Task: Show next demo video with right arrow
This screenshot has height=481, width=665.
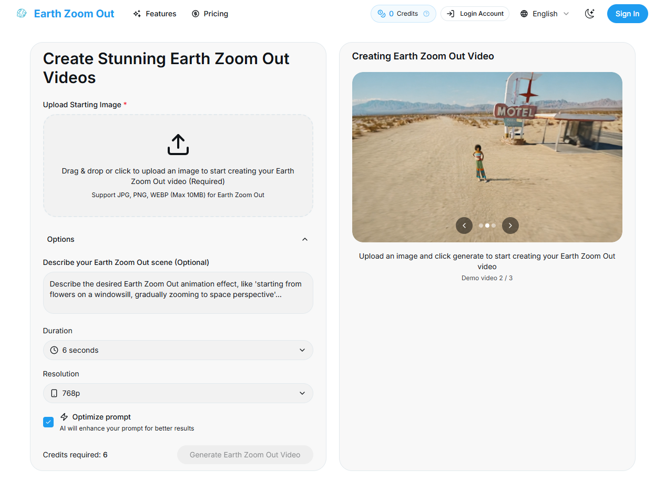Action: [510, 226]
